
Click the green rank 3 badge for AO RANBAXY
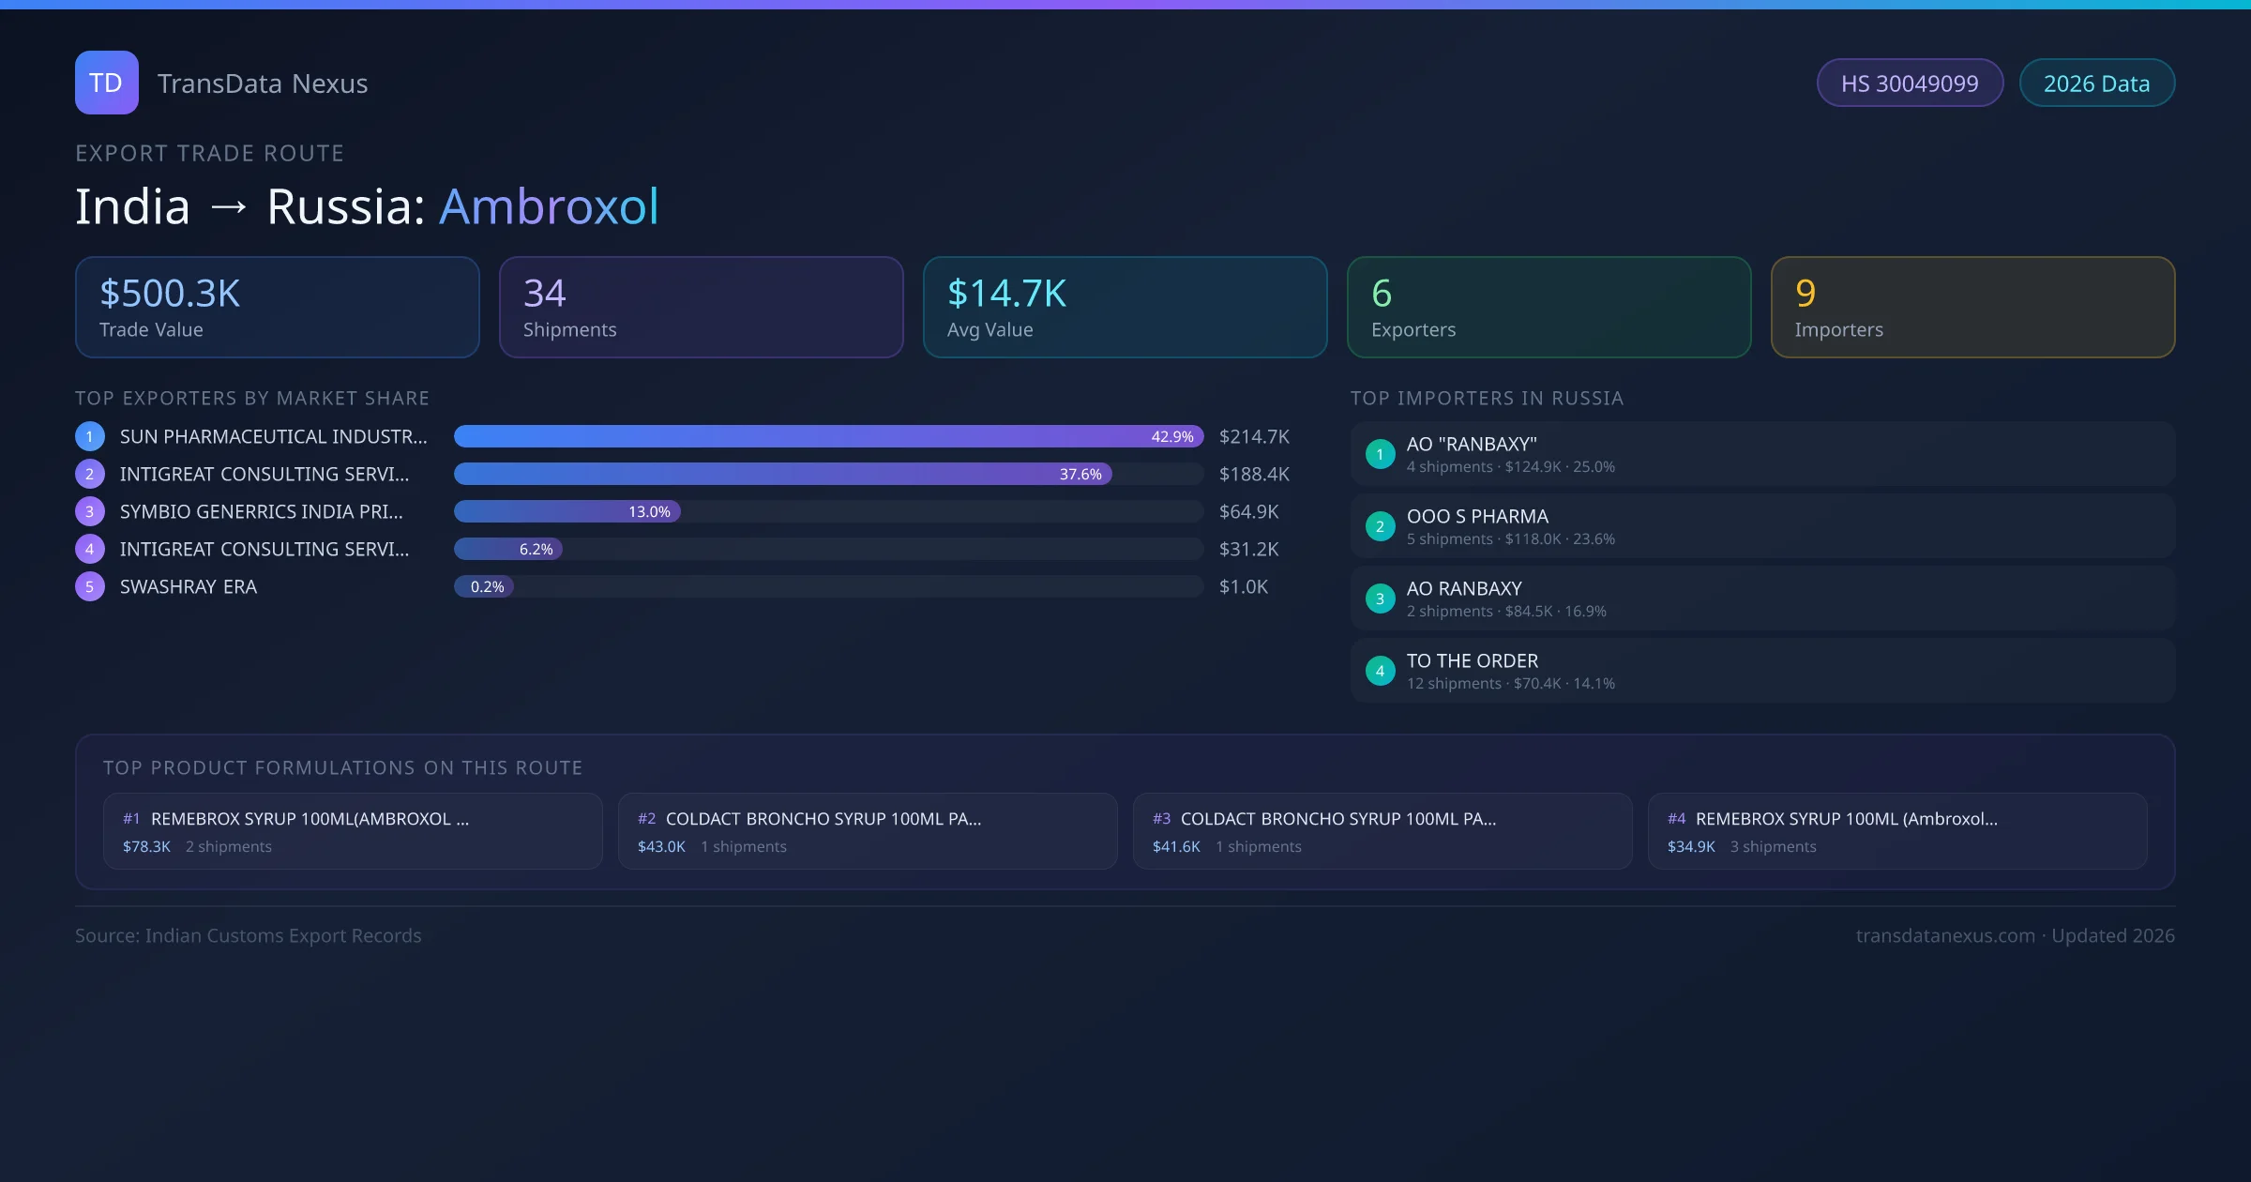coord(1380,599)
